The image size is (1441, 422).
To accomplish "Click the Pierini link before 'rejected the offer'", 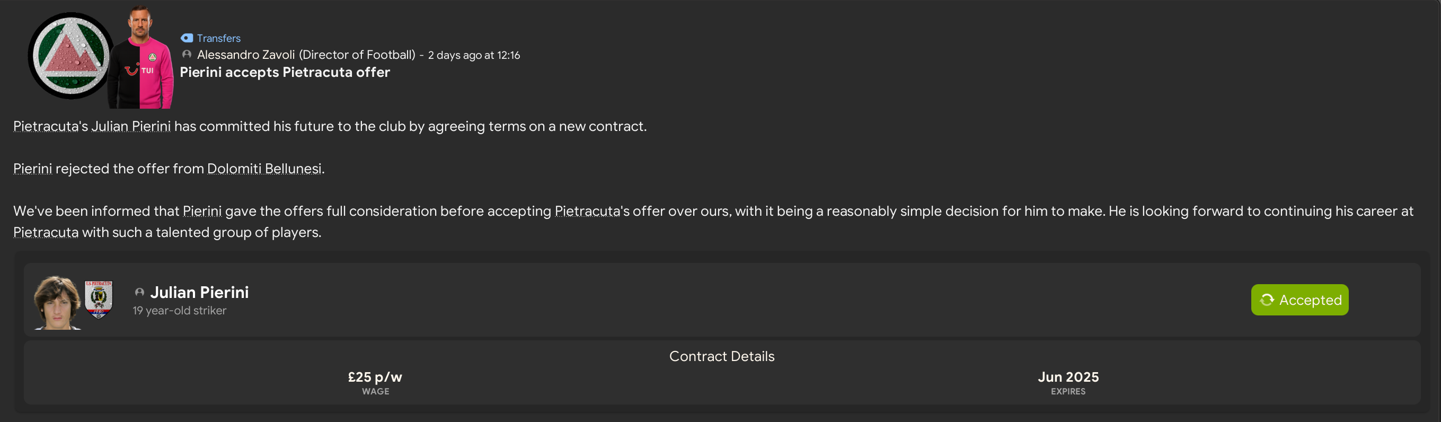I will point(32,169).
